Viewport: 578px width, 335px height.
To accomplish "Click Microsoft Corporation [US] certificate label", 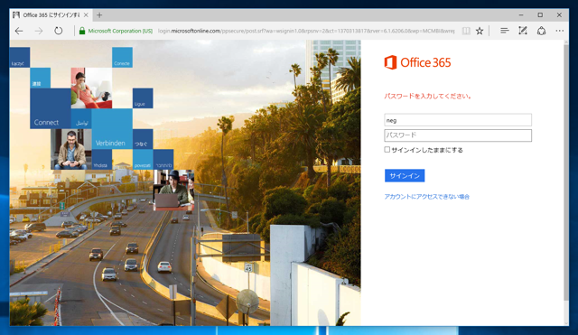I will click(120, 31).
